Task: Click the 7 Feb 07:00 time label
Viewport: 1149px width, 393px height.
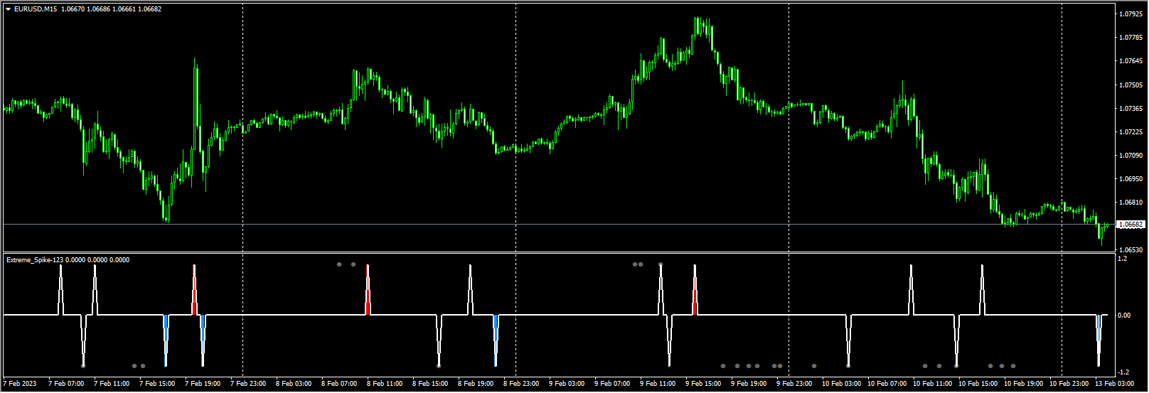Action: 66,384
